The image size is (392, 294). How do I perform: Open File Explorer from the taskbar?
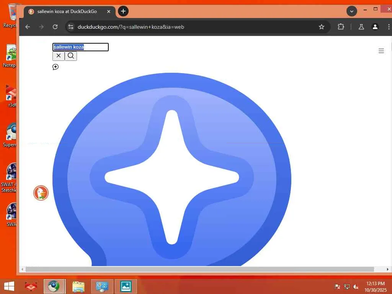pyautogui.click(x=78, y=286)
